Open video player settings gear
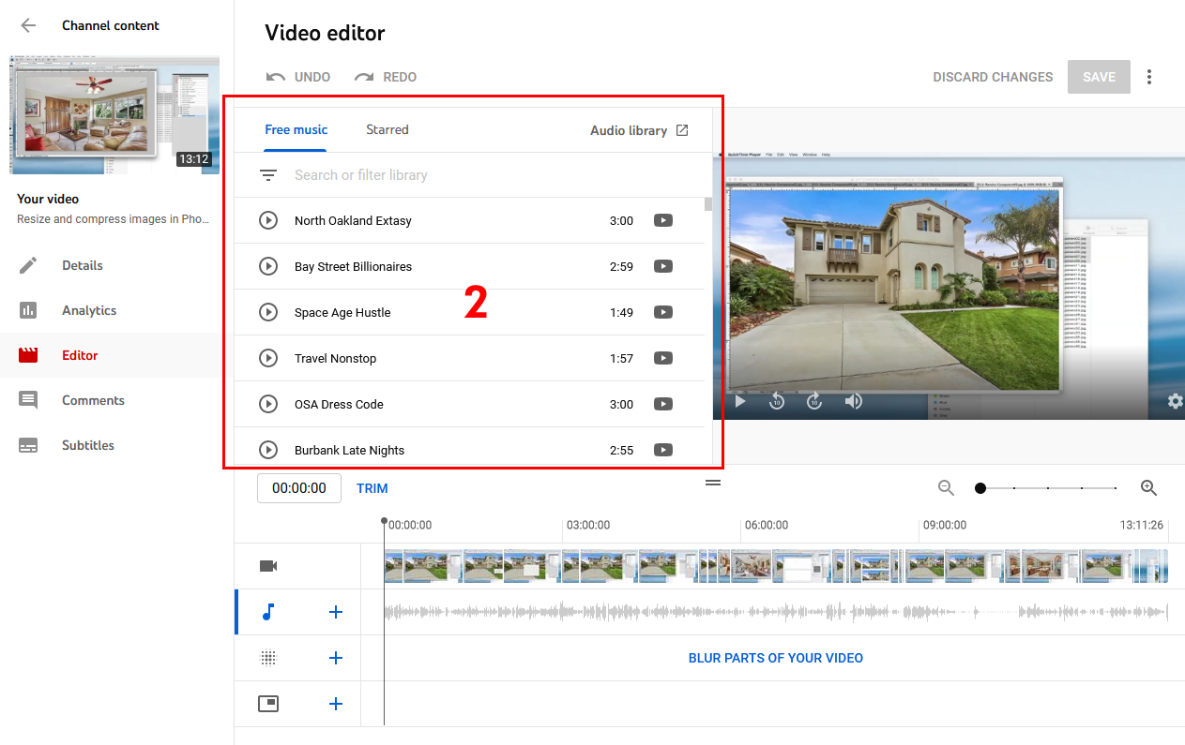 (1175, 401)
